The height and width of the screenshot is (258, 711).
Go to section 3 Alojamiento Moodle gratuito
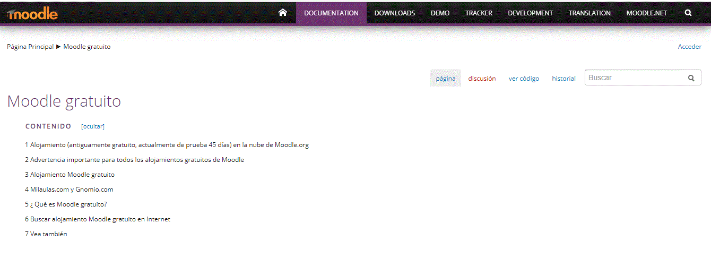pos(70,175)
